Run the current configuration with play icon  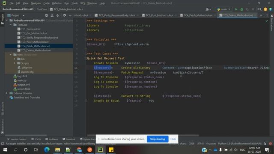[236, 9]
